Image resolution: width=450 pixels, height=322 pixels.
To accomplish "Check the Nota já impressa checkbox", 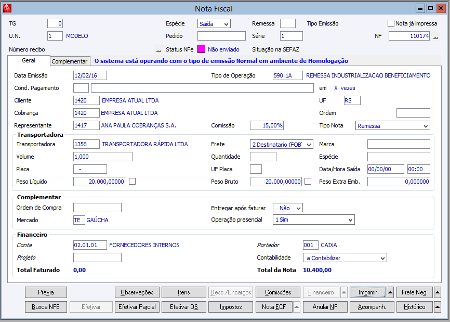I will (391, 23).
